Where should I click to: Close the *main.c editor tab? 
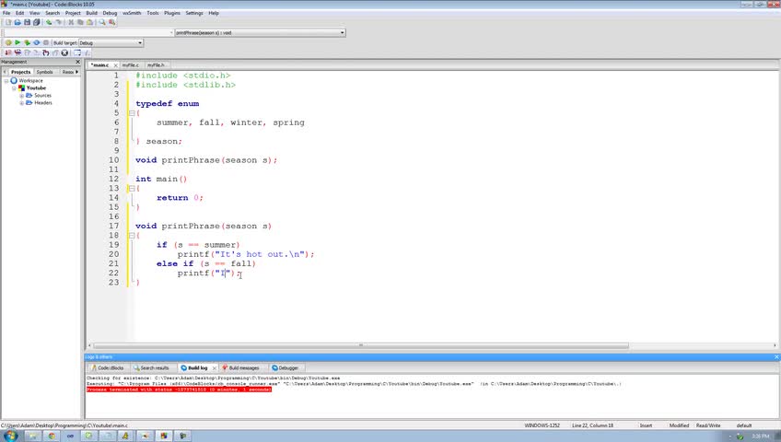click(x=115, y=65)
